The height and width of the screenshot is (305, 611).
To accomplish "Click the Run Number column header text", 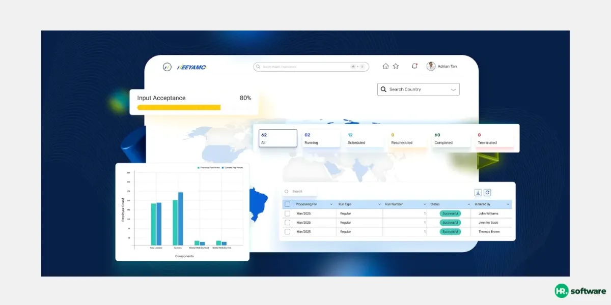I will click(394, 204).
